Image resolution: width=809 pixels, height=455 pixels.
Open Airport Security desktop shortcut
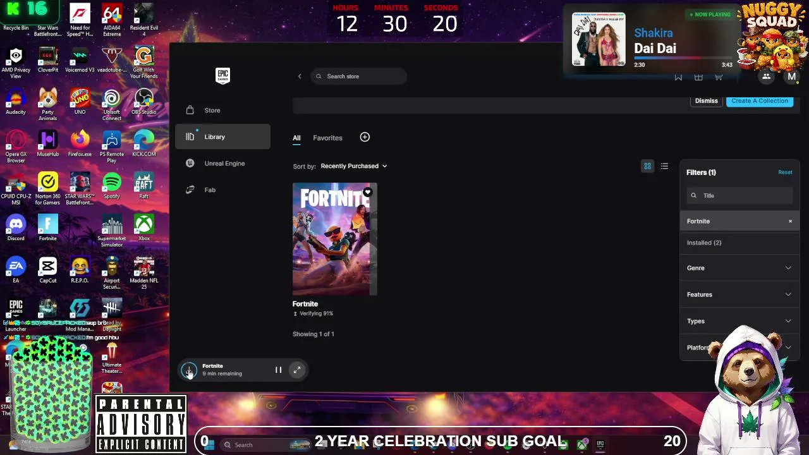[x=112, y=274]
